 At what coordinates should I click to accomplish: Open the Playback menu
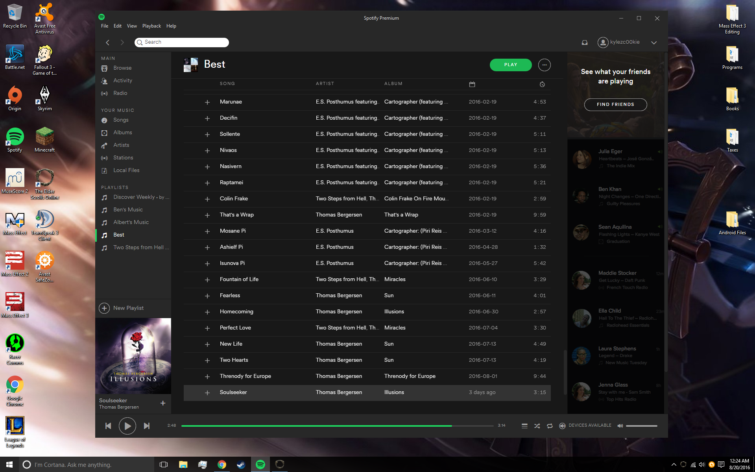(x=151, y=26)
